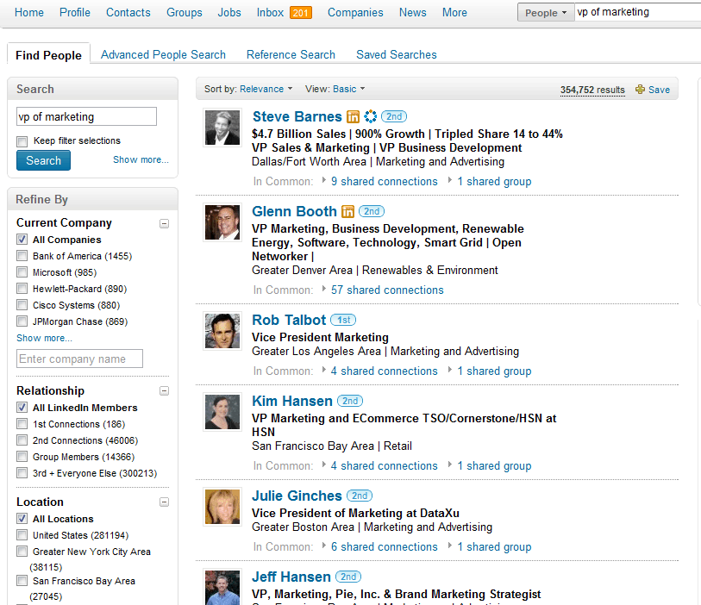Click the 2nd degree badge for Jeff Hansen
701x605 pixels.
(x=348, y=577)
